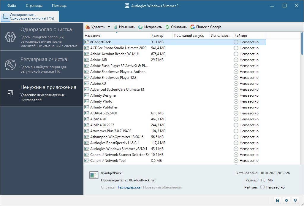Click Auslogics Windows Slimmer v2.5.0.1 icon
This screenshot has width=304, height=206.
click(87, 149)
